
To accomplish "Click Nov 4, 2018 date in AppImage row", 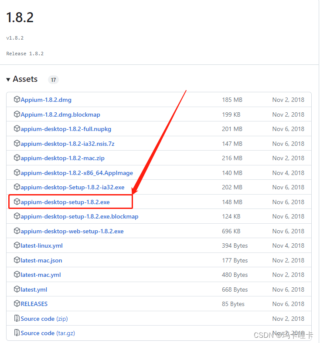I will [x=288, y=173].
